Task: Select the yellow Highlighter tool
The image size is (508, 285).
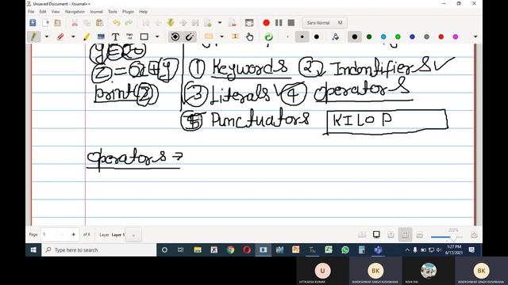Action: click(x=87, y=37)
